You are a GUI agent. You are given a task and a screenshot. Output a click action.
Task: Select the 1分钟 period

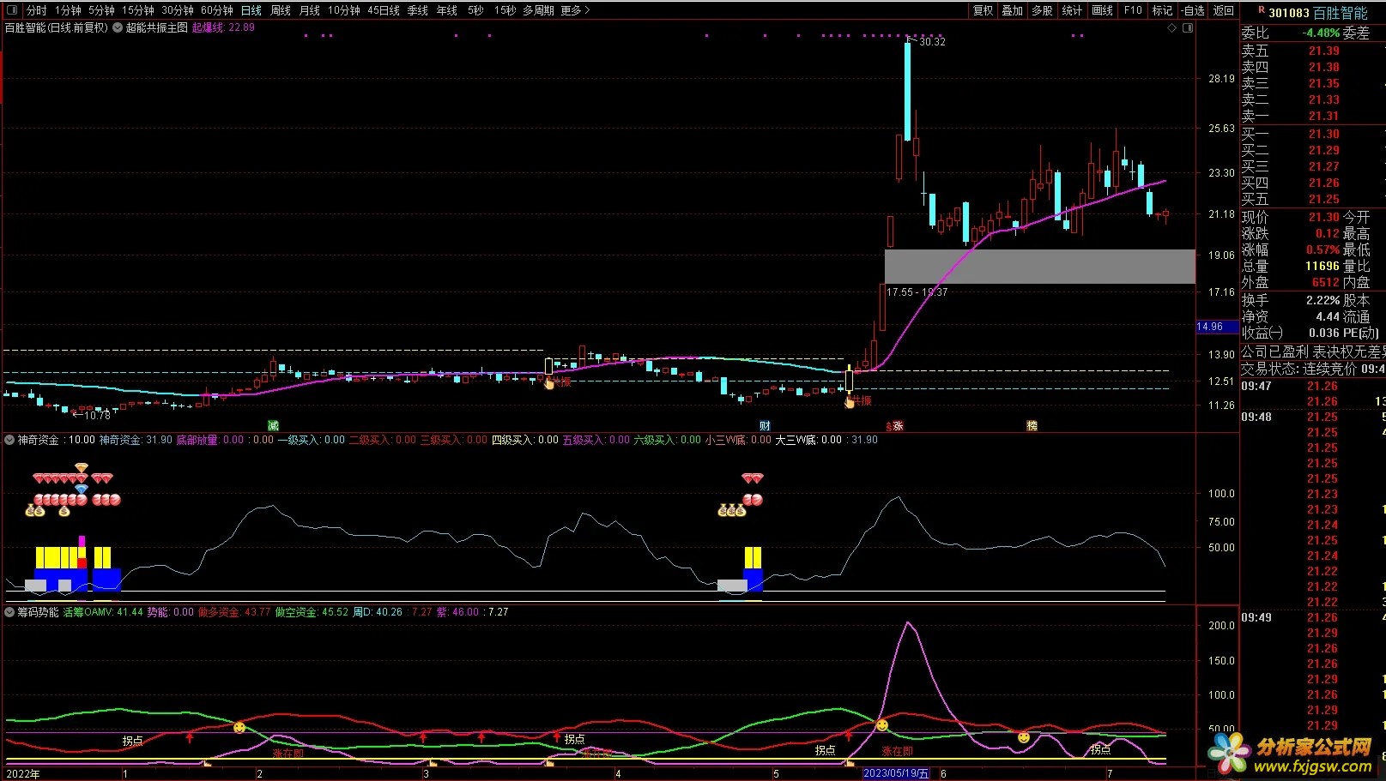pos(68,10)
